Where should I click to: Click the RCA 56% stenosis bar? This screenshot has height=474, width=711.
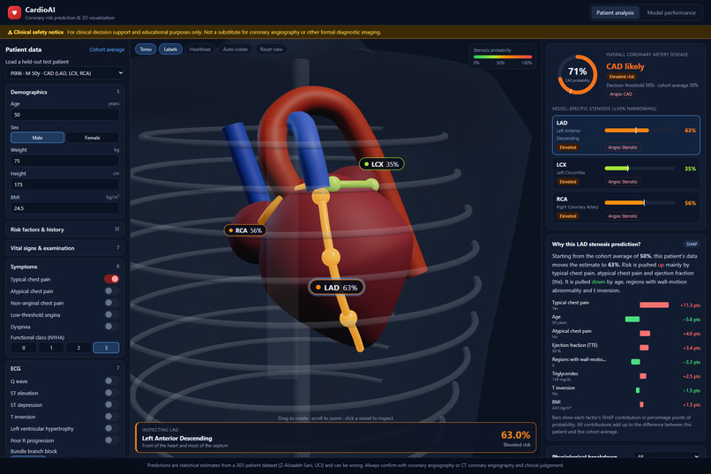pyautogui.click(x=640, y=203)
